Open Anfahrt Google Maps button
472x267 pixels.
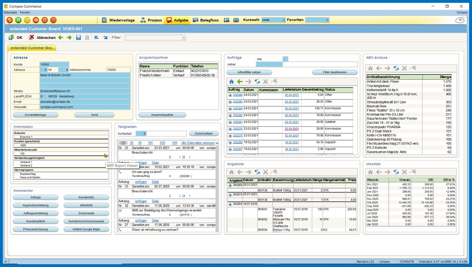[x=87, y=229]
